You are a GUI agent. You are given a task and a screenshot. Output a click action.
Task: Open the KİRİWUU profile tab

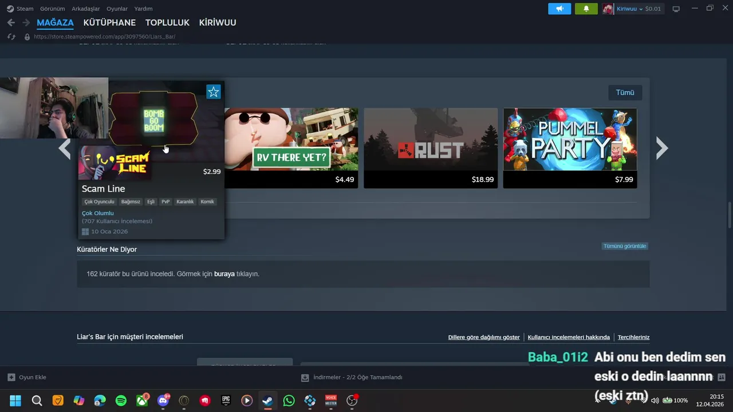(x=218, y=23)
